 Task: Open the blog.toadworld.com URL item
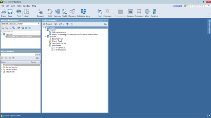75,34
